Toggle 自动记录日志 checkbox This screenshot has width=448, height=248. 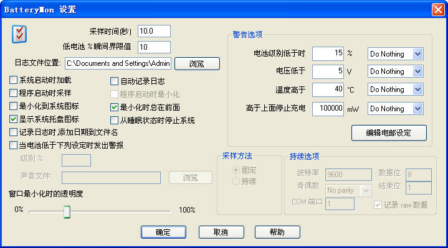pyautogui.click(x=114, y=81)
